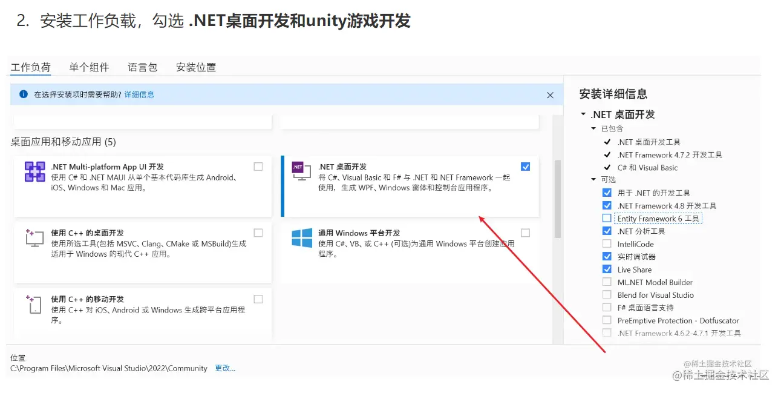Uncheck .NET Framework 4.8 开发工具 option
The width and height of the screenshot is (781, 393).
tap(607, 205)
